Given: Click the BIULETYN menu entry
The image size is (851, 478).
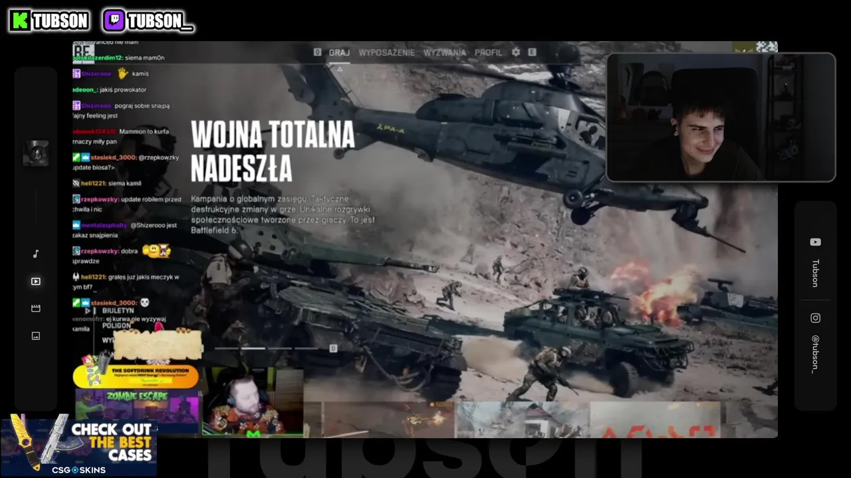Looking at the screenshot, I should 118,311.
